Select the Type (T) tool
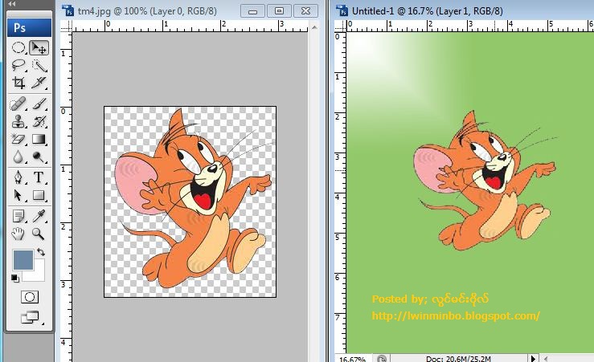The width and height of the screenshot is (594, 362). coord(39,177)
